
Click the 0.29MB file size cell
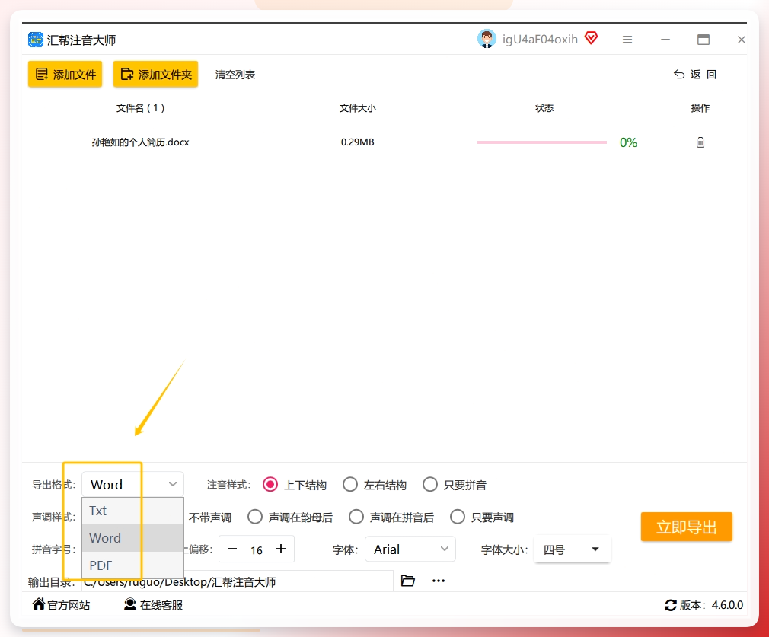pyautogui.click(x=358, y=142)
